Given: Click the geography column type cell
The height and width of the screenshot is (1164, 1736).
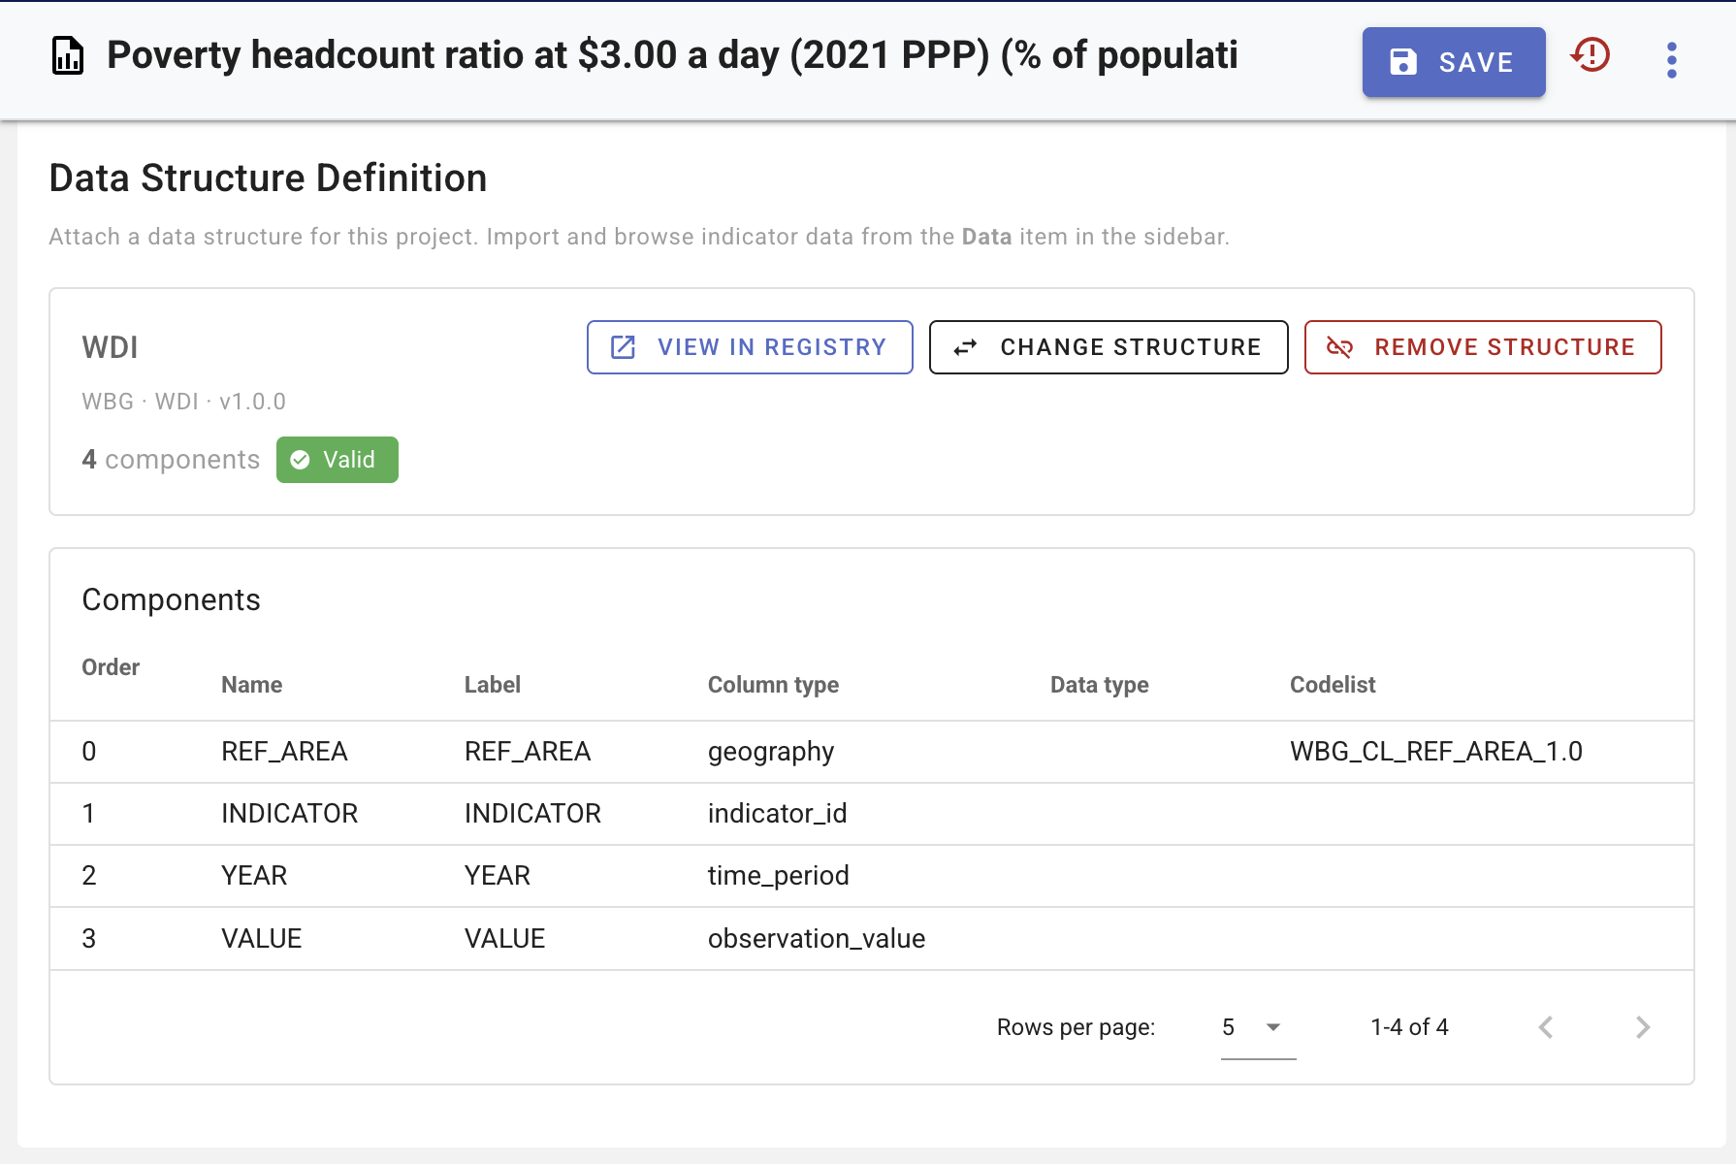Looking at the screenshot, I should [771, 753].
